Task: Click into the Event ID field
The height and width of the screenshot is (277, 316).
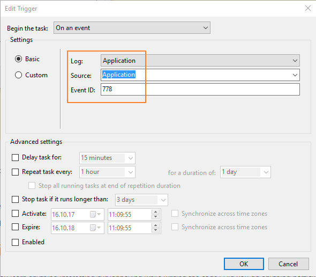Action: tap(200, 89)
